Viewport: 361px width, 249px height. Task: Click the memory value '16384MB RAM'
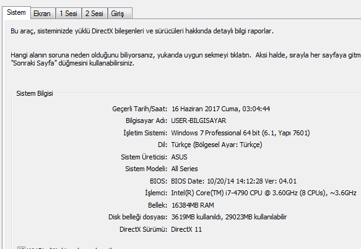click(x=193, y=205)
